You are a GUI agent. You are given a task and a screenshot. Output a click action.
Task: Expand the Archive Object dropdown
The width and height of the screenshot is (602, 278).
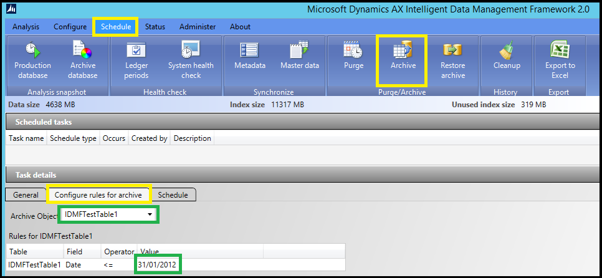pos(150,215)
